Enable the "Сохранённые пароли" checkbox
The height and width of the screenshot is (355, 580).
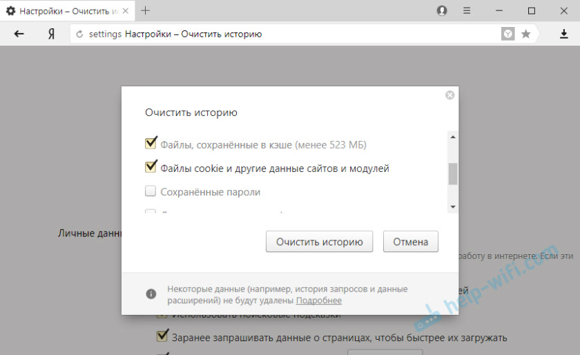151,191
